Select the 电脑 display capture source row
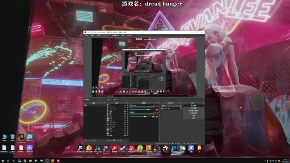The image size is (290, 163). pos(117,135)
